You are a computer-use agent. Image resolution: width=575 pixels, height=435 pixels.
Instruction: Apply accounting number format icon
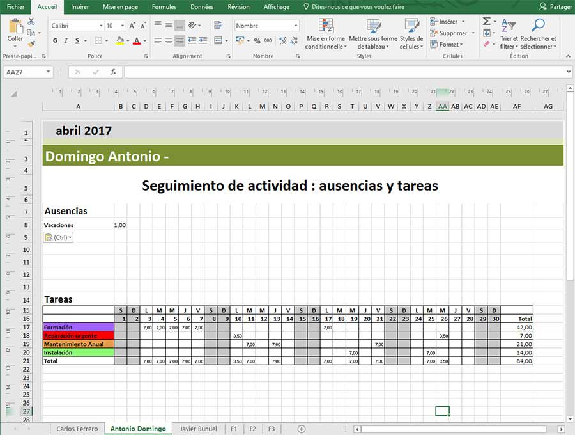tap(240, 40)
